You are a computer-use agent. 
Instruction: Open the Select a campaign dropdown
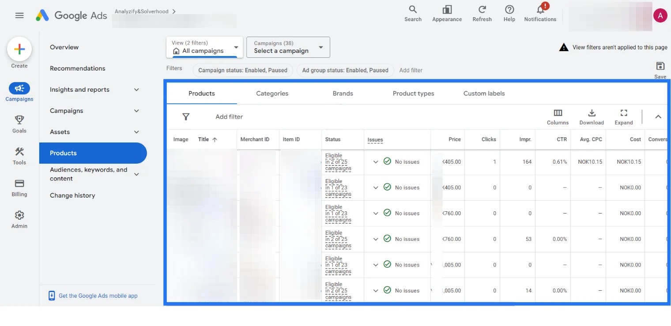(288, 47)
